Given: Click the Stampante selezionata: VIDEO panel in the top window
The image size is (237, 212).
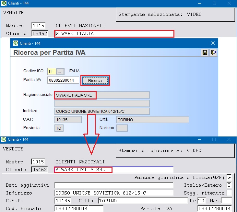Looking at the screenshot, I should pyautogui.click(x=175, y=15).
